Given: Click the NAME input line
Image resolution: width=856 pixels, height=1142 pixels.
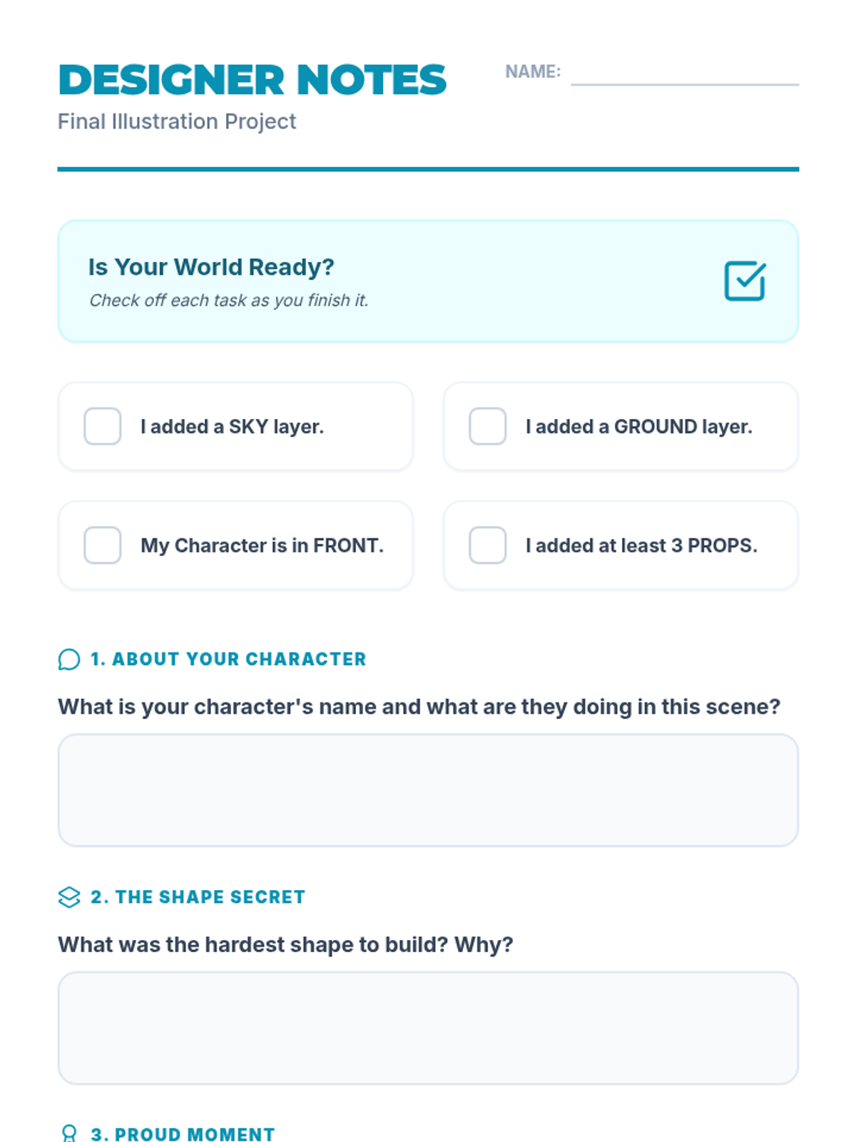Looking at the screenshot, I should (x=685, y=74).
